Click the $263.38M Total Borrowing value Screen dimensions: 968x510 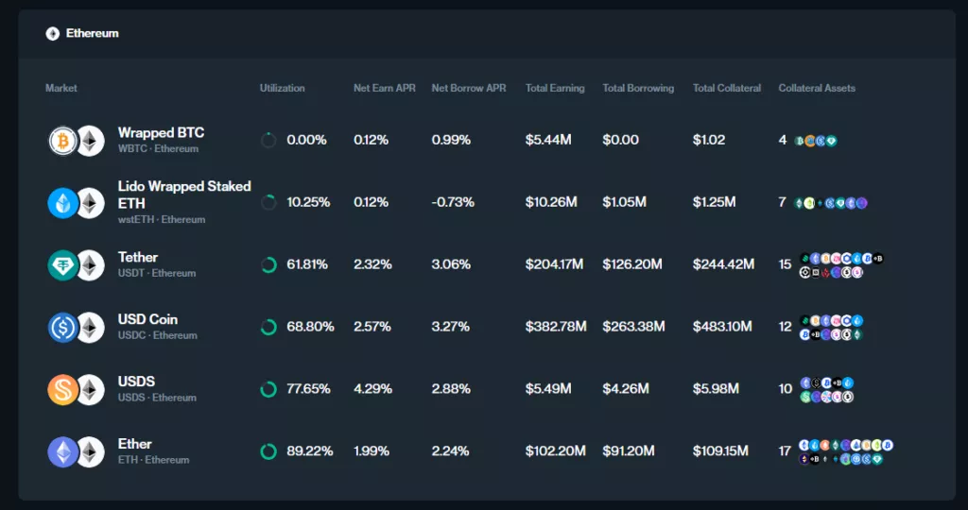click(x=633, y=327)
